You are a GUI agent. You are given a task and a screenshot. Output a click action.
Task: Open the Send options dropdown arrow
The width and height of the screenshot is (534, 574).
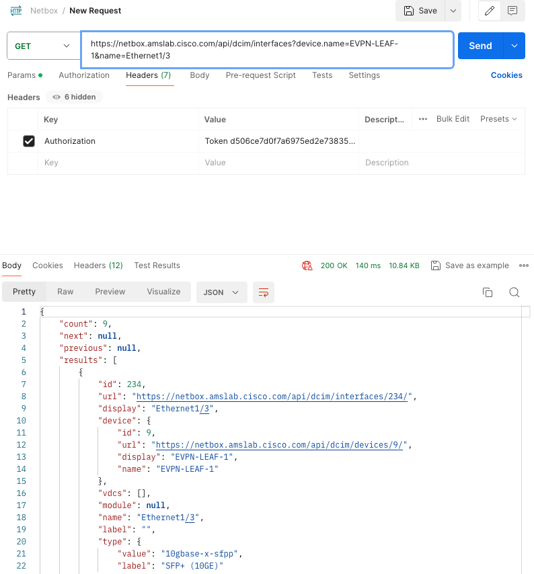514,46
